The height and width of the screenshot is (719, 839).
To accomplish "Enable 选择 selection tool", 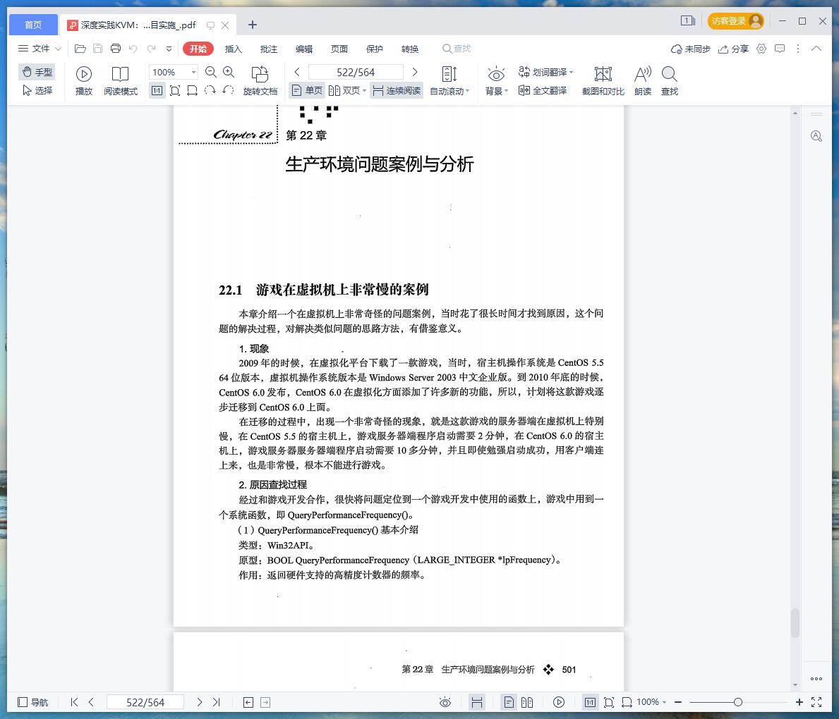I will 37,90.
